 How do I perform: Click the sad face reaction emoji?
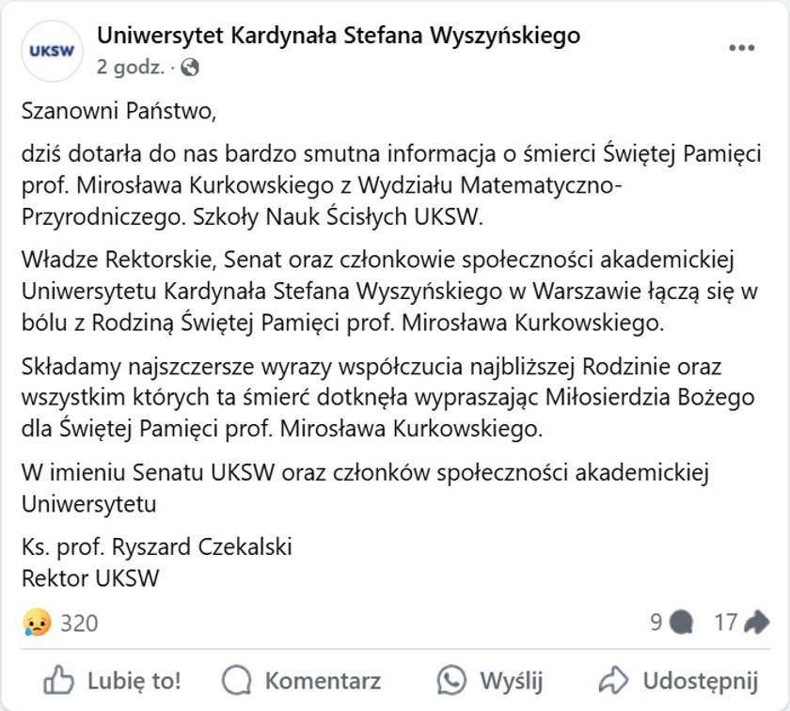pos(37,623)
